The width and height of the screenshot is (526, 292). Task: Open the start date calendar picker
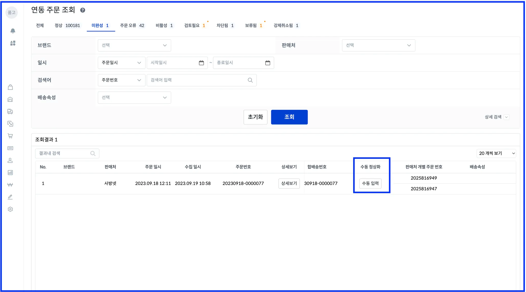point(201,63)
